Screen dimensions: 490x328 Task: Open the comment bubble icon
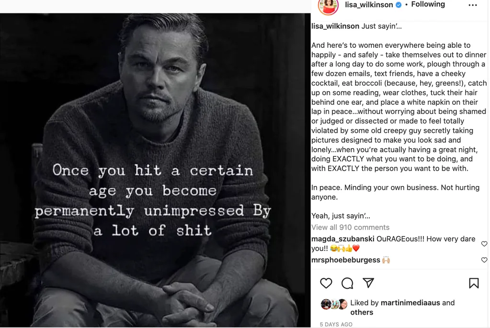point(347,283)
